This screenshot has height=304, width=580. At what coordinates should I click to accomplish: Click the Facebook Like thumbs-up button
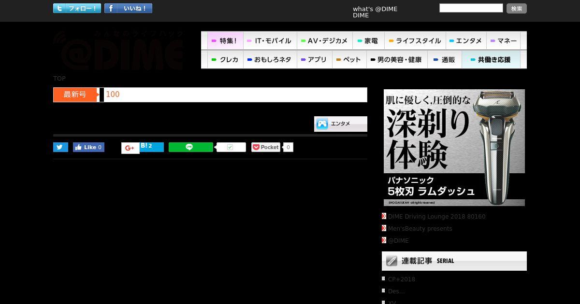click(x=88, y=147)
